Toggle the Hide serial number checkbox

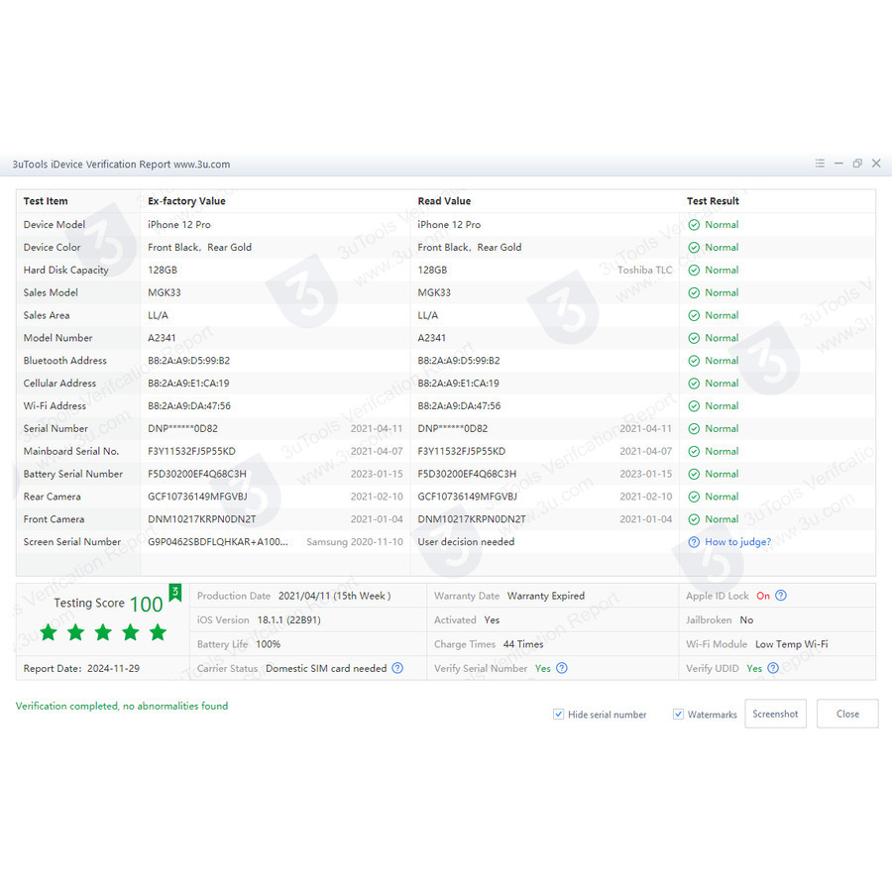tap(559, 715)
